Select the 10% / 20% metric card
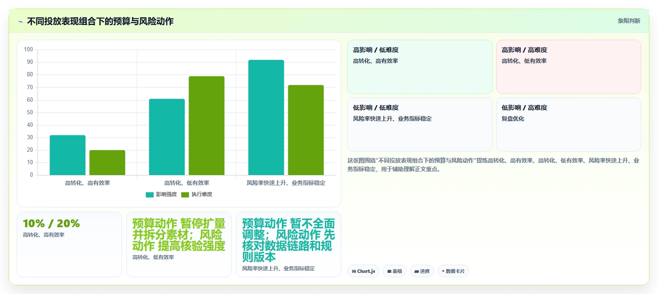This screenshot has height=294, width=658. pyautogui.click(x=69, y=244)
